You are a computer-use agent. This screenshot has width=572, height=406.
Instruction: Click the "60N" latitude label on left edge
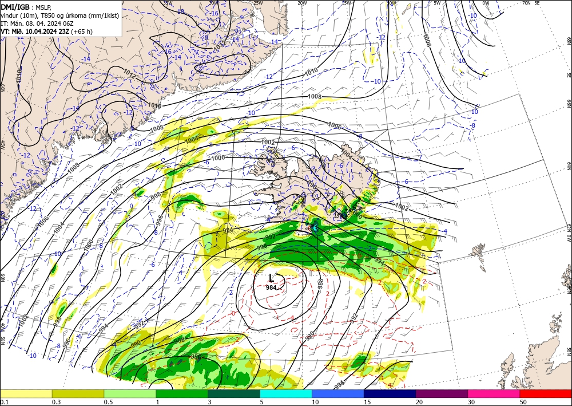[x=3, y=278]
